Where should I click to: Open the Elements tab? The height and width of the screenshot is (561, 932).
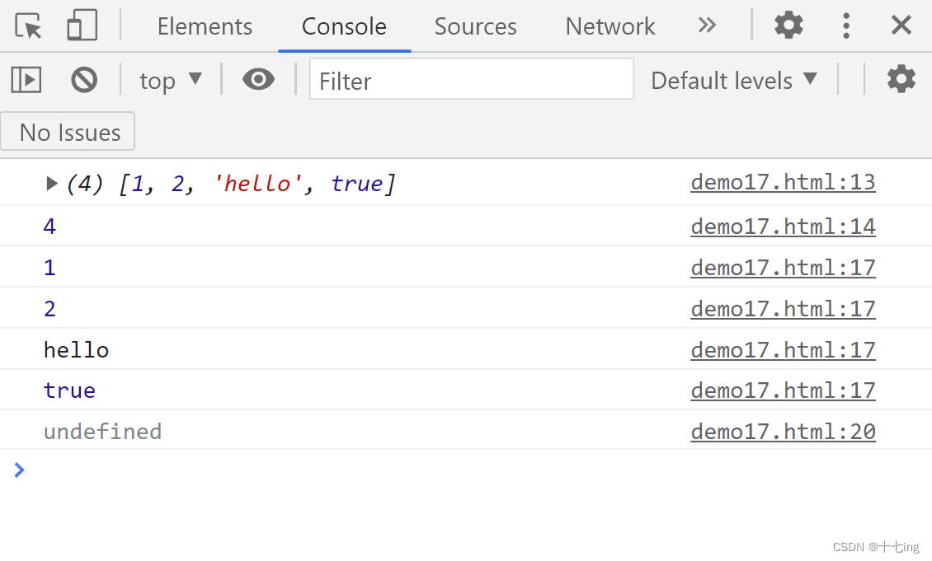(205, 26)
